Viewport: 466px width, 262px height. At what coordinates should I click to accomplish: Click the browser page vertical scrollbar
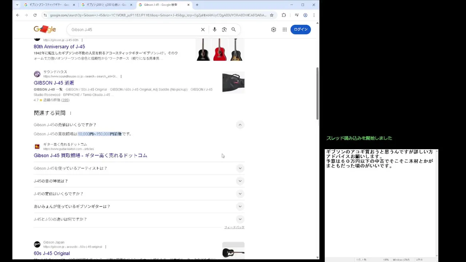(317, 94)
